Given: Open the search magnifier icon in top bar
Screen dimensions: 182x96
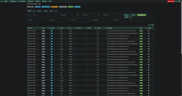Looking at the screenshot, I should coord(176,1).
